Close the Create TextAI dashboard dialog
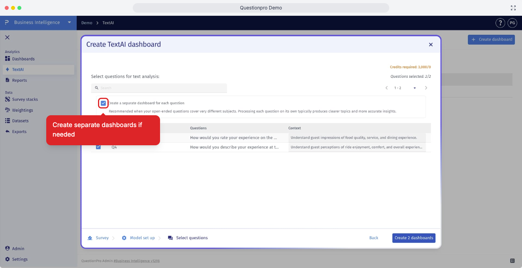The width and height of the screenshot is (522, 268). tap(431, 45)
